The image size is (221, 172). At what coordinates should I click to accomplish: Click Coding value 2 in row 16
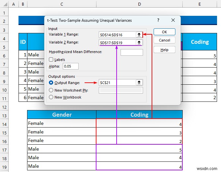pyautogui.click(x=139, y=140)
